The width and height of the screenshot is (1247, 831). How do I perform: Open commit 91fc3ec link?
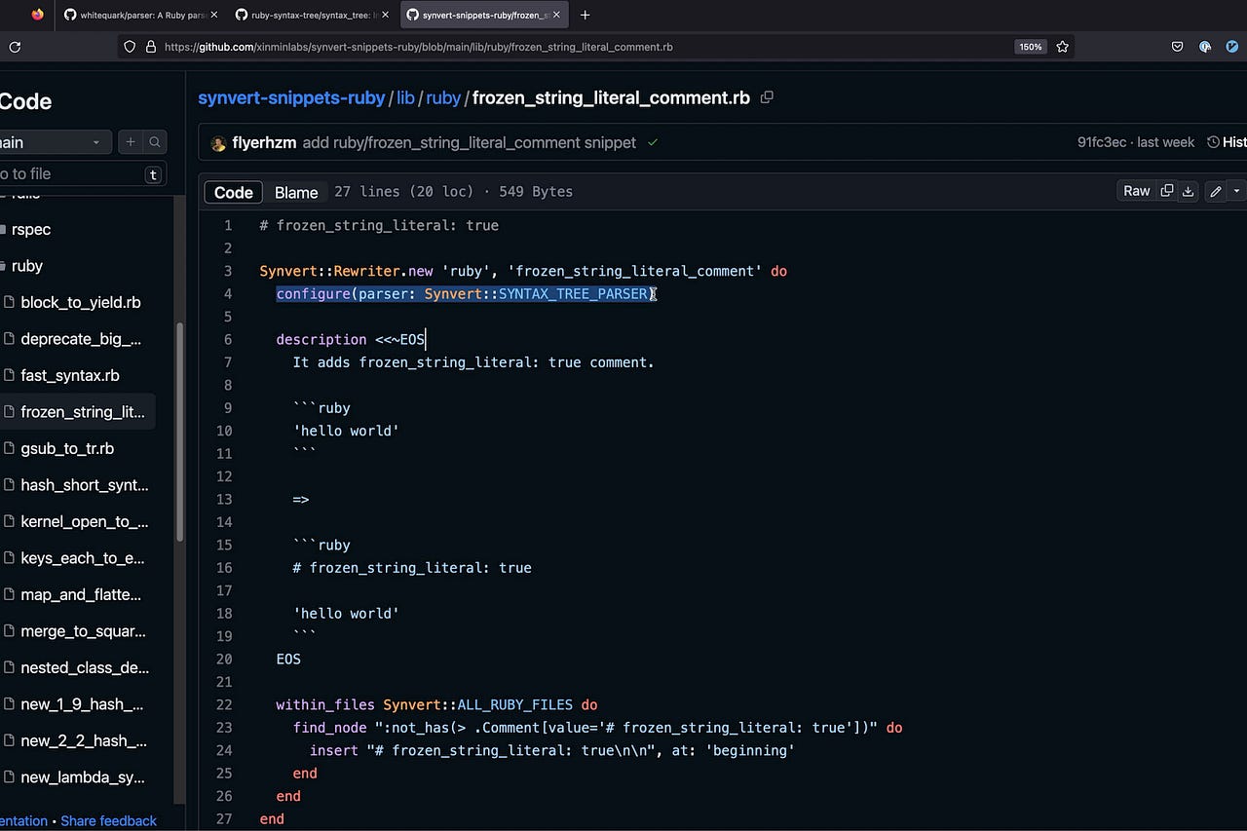tap(1102, 142)
